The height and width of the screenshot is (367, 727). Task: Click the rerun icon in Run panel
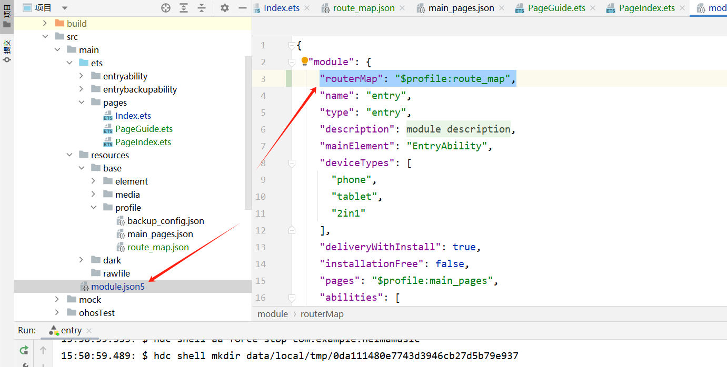click(x=24, y=350)
